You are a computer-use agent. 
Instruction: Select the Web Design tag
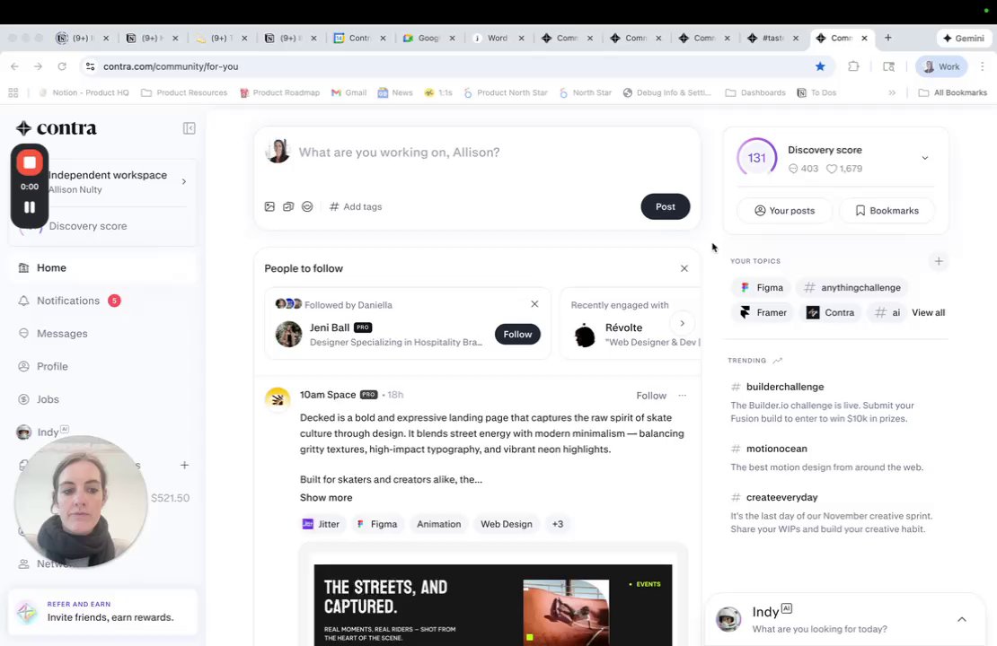(506, 524)
